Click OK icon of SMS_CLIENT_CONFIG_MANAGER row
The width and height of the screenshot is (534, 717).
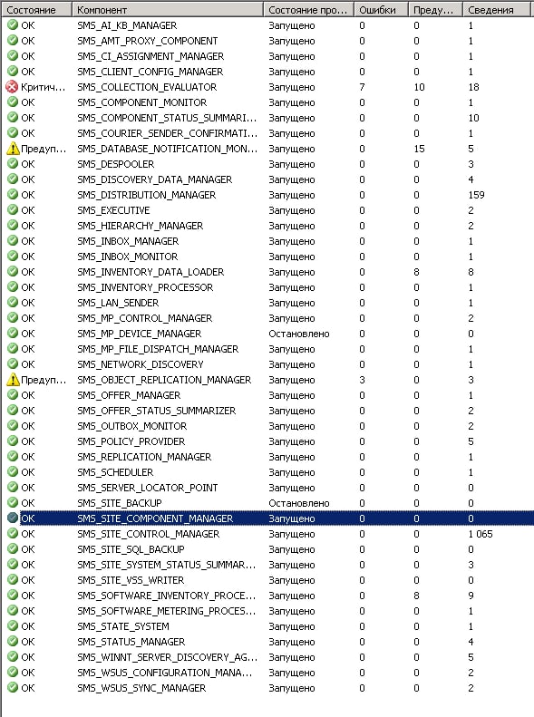(13, 72)
